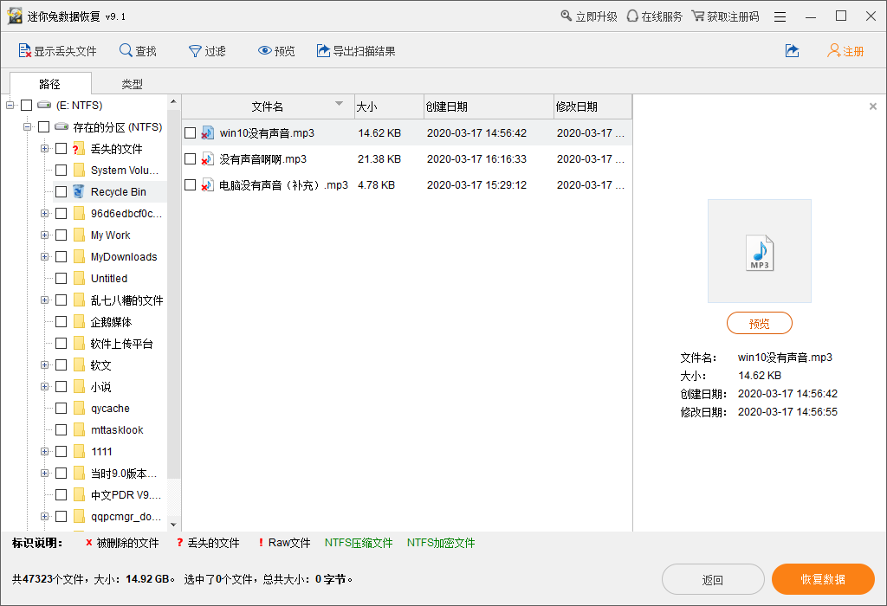Click the MP3 thumbnail in preview pane

pyautogui.click(x=760, y=252)
